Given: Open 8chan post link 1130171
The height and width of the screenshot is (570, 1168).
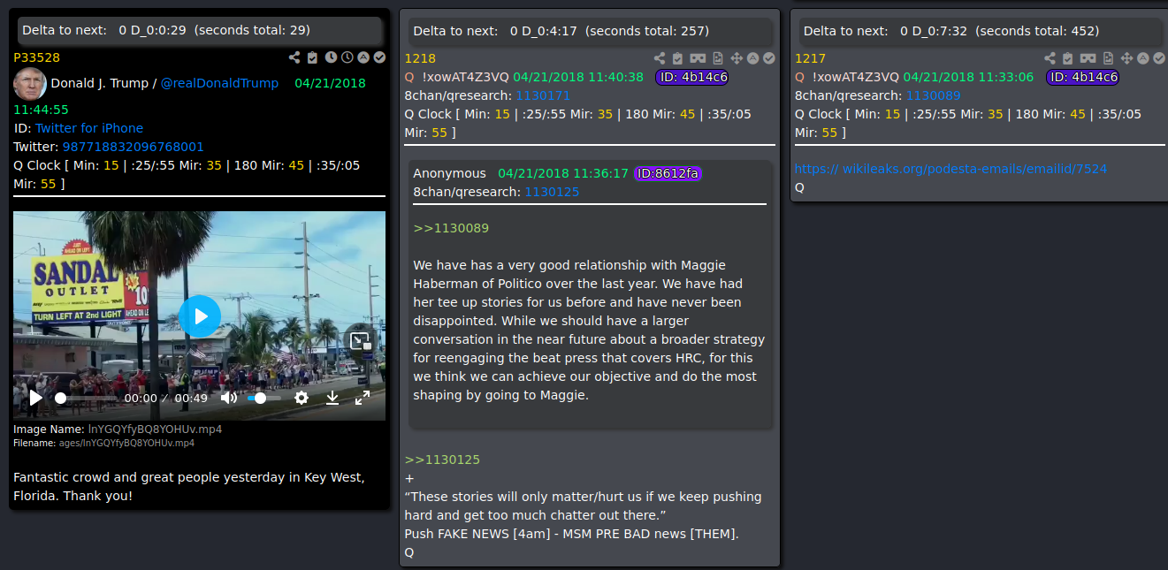Looking at the screenshot, I should coord(543,95).
